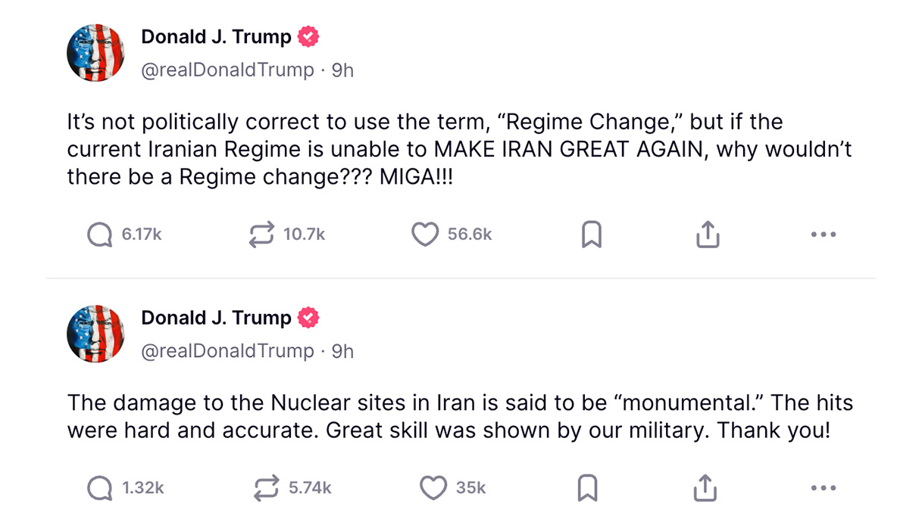The height and width of the screenshot is (525, 922).
Task: Open the @realDonaldTrump handle on second post
Action: (x=227, y=351)
